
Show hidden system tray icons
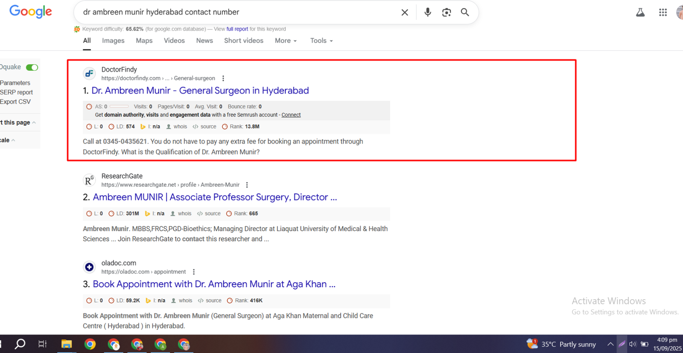click(x=610, y=344)
